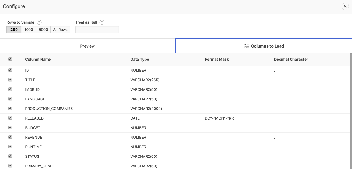Click help icon next to Rows to Sample
The height and width of the screenshot is (169, 352).
[39, 22]
